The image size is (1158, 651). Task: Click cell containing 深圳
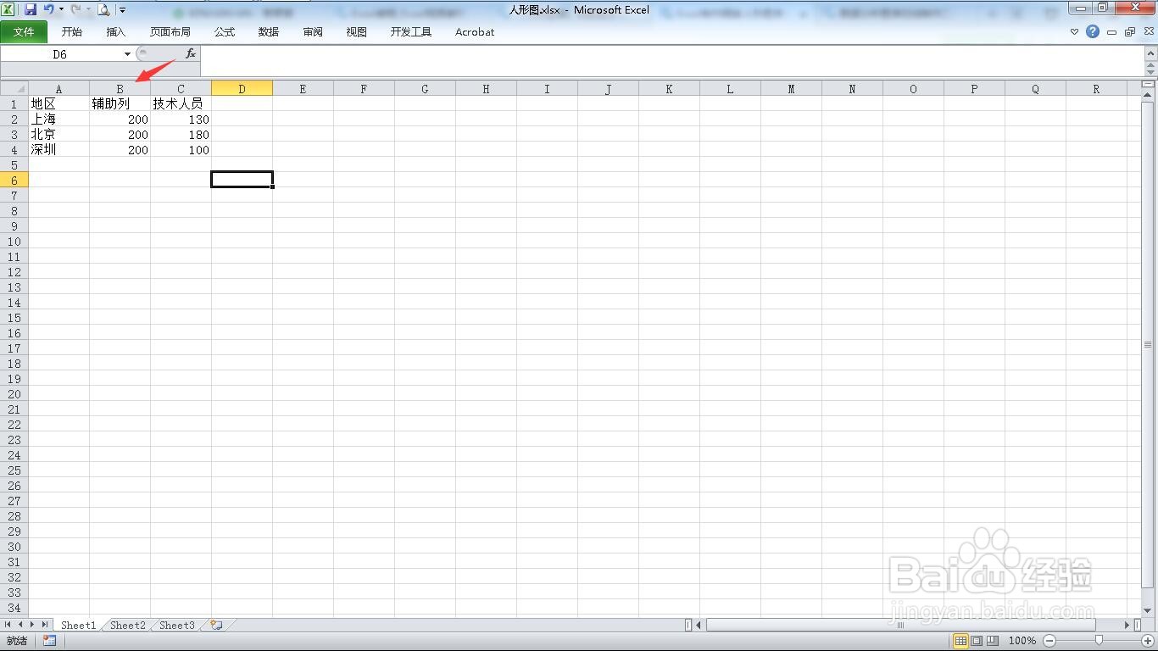58,149
